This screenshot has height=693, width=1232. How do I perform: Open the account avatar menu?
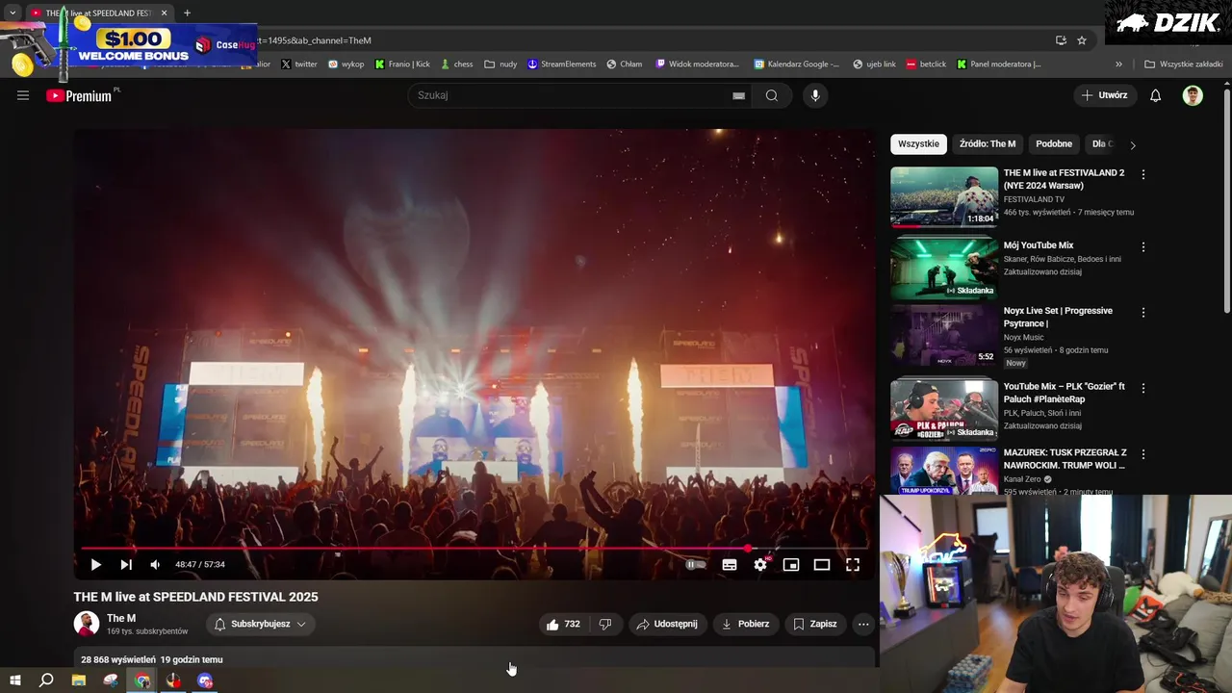tap(1193, 95)
